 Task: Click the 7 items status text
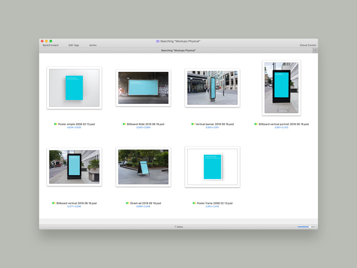pyautogui.click(x=178, y=227)
